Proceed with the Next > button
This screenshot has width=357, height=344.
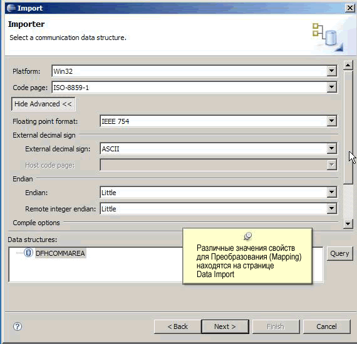coord(225,326)
